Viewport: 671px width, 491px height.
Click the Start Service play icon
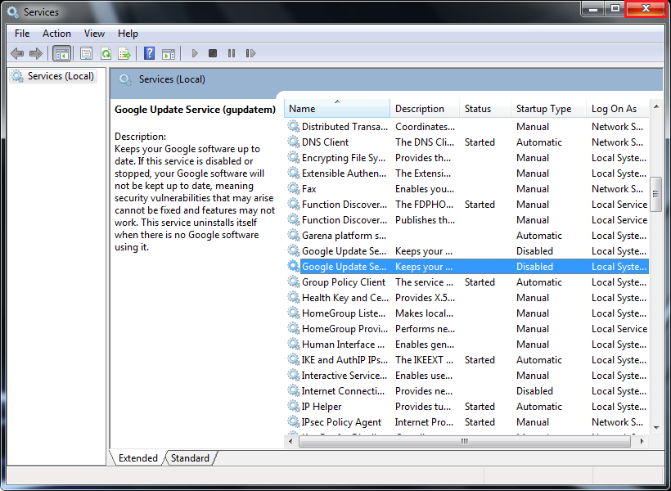195,53
